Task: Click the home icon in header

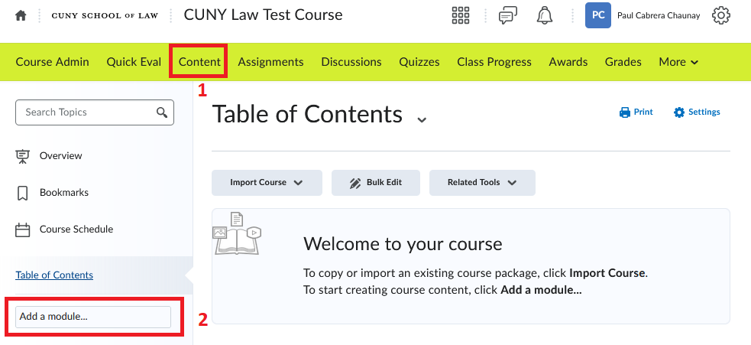Action: click(x=21, y=15)
